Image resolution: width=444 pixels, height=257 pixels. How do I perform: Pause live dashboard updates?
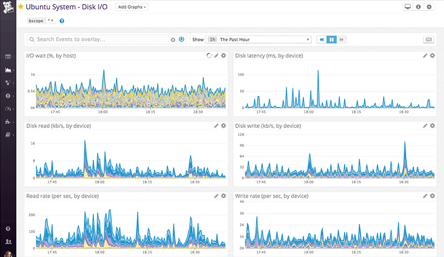pos(331,40)
